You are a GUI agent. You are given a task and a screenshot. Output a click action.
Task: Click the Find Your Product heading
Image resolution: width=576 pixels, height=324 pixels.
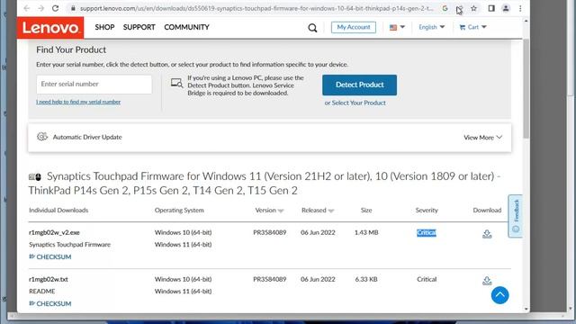[x=71, y=49]
